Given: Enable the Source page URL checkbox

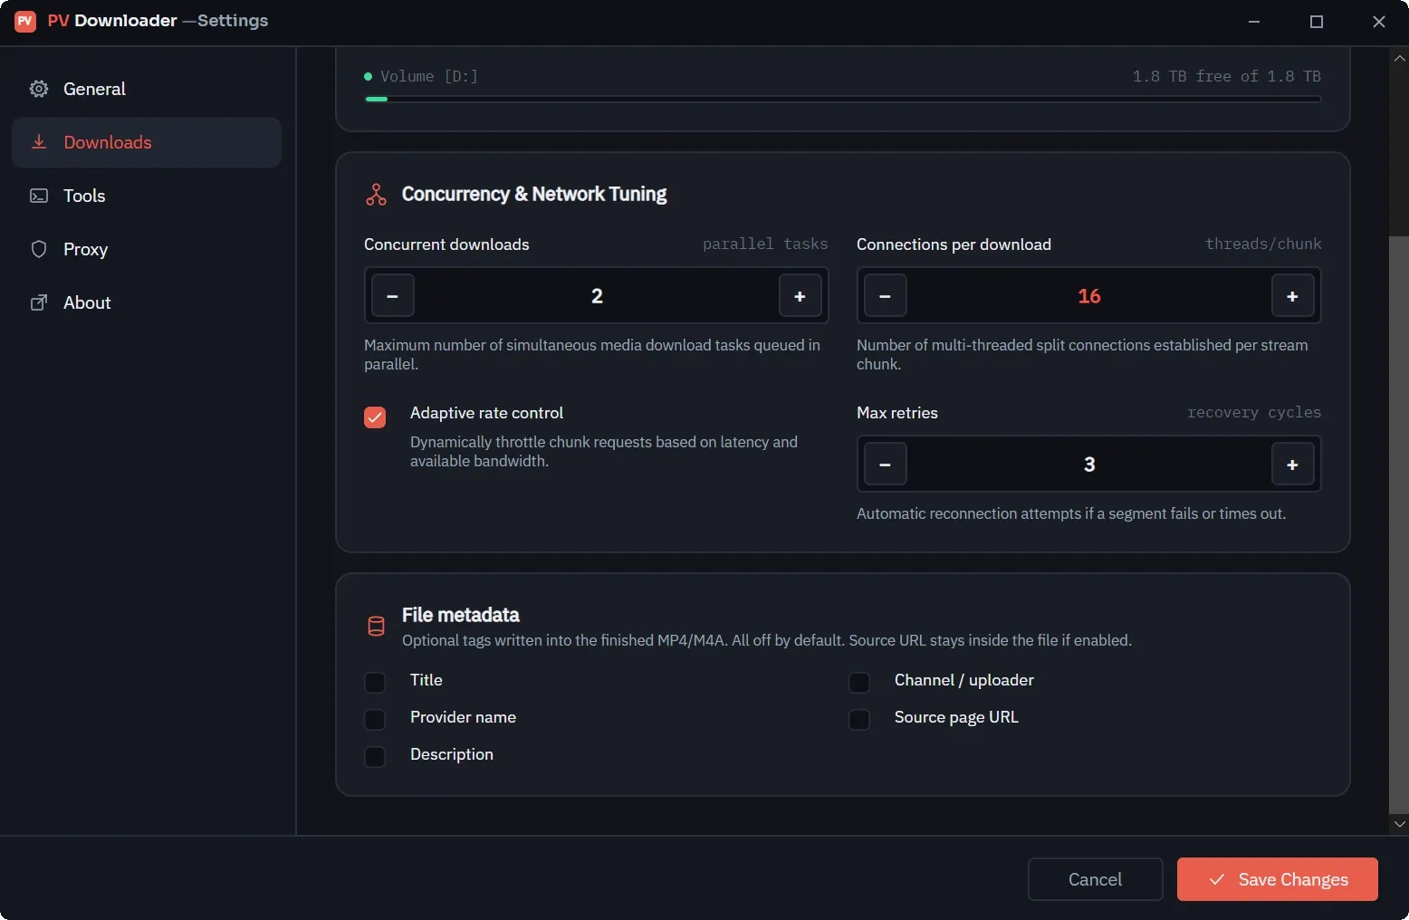Looking at the screenshot, I should (x=859, y=719).
